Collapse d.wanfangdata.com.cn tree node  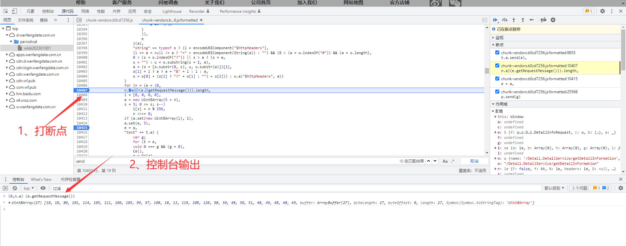(7, 35)
